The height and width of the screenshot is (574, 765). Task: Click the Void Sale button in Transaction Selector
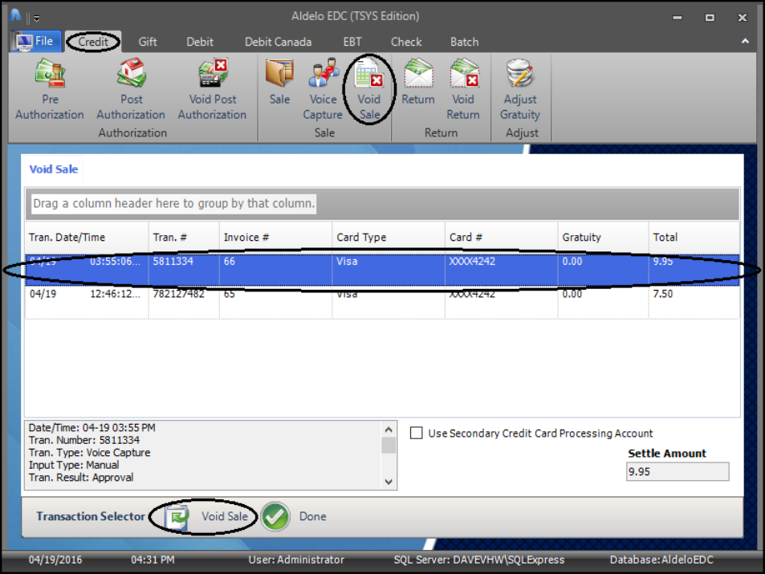click(x=207, y=516)
